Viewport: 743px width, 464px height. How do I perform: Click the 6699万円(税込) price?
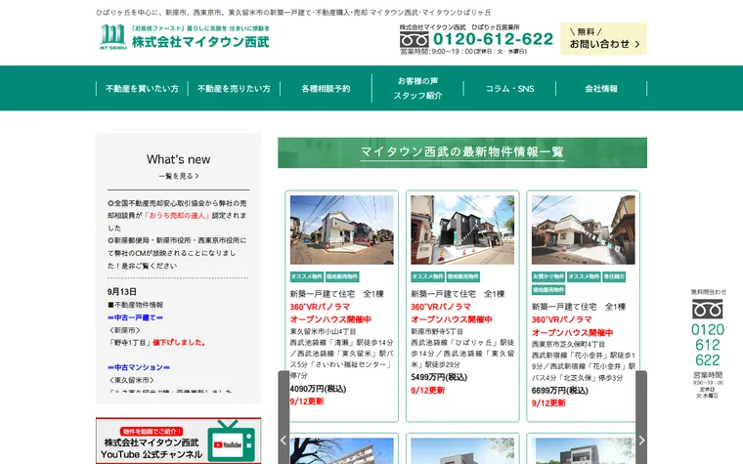click(559, 391)
